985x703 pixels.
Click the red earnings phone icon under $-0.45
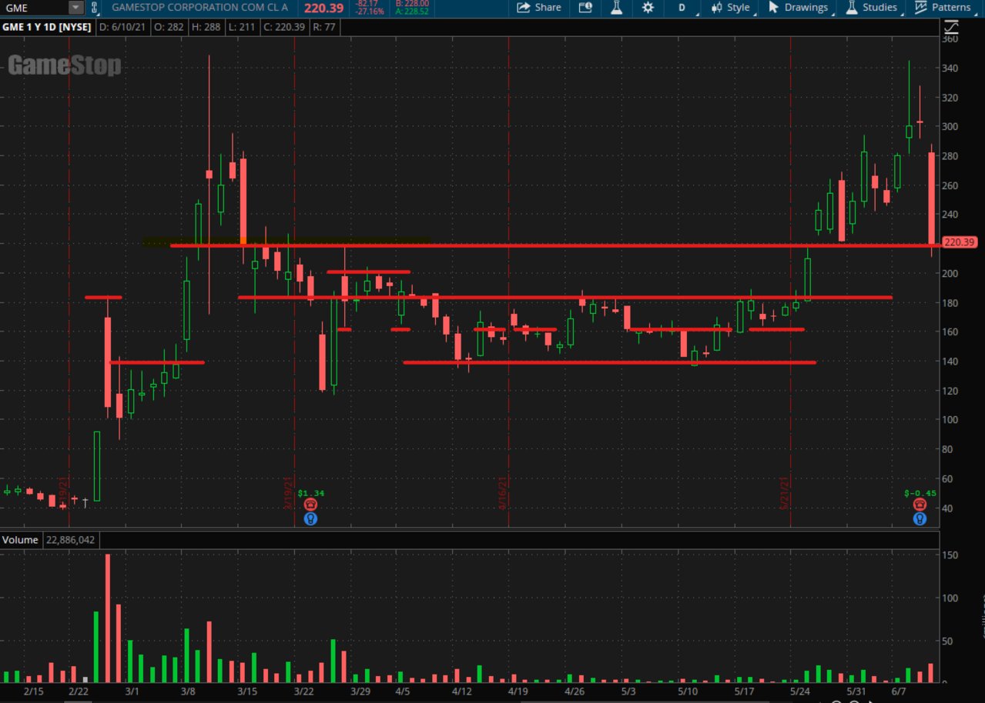click(920, 505)
